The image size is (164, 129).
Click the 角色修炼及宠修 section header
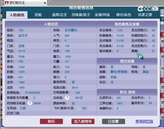pos(127,24)
